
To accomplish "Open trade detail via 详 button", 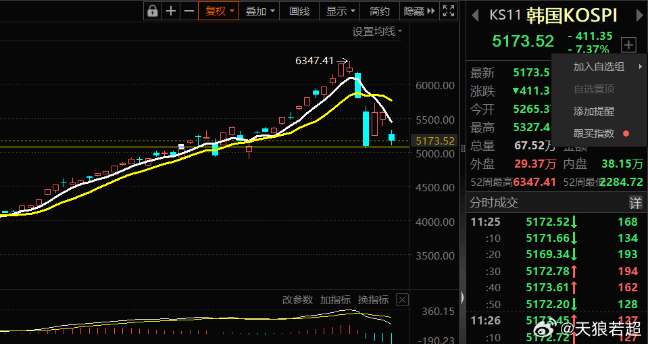I will (636, 203).
